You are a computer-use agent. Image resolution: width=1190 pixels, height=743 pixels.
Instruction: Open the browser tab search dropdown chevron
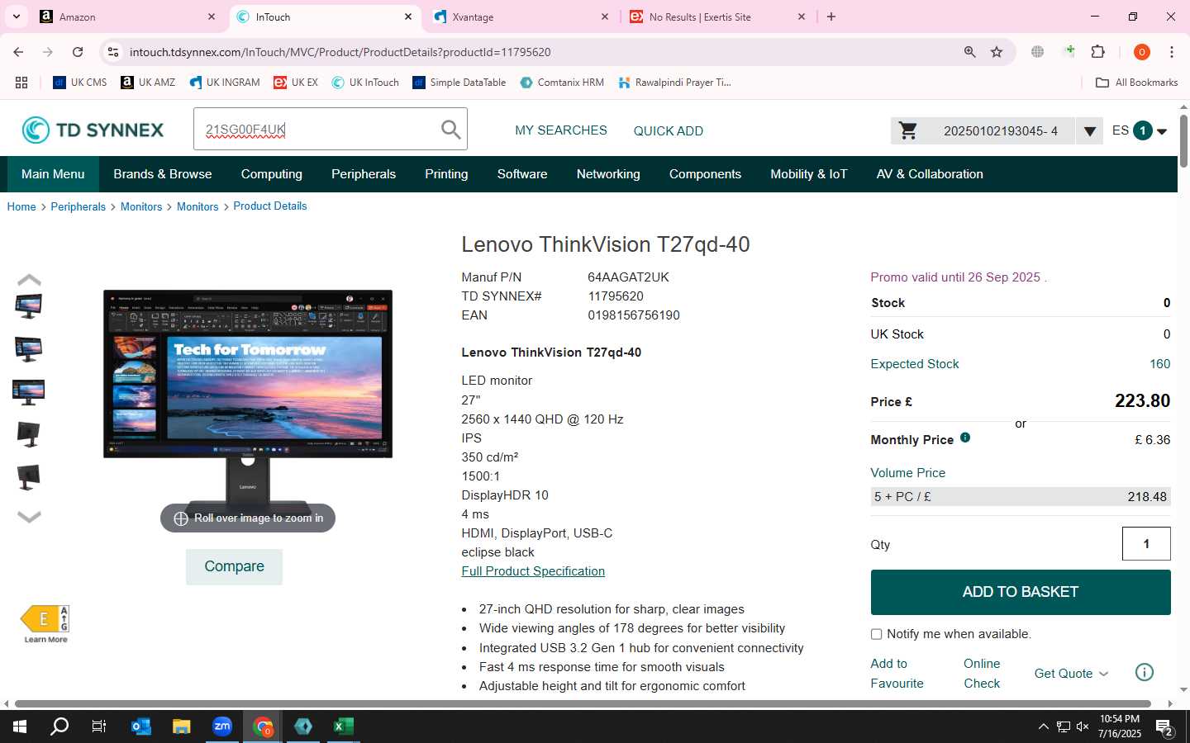click(x=17, y=17)
